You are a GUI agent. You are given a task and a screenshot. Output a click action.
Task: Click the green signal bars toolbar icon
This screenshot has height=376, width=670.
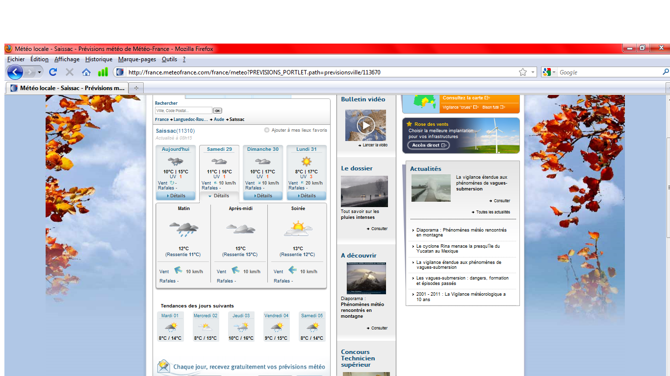[x=103, y=72]
